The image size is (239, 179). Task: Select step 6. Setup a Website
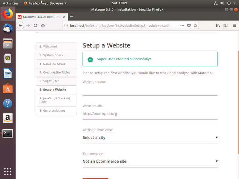[x=56, y=90]
